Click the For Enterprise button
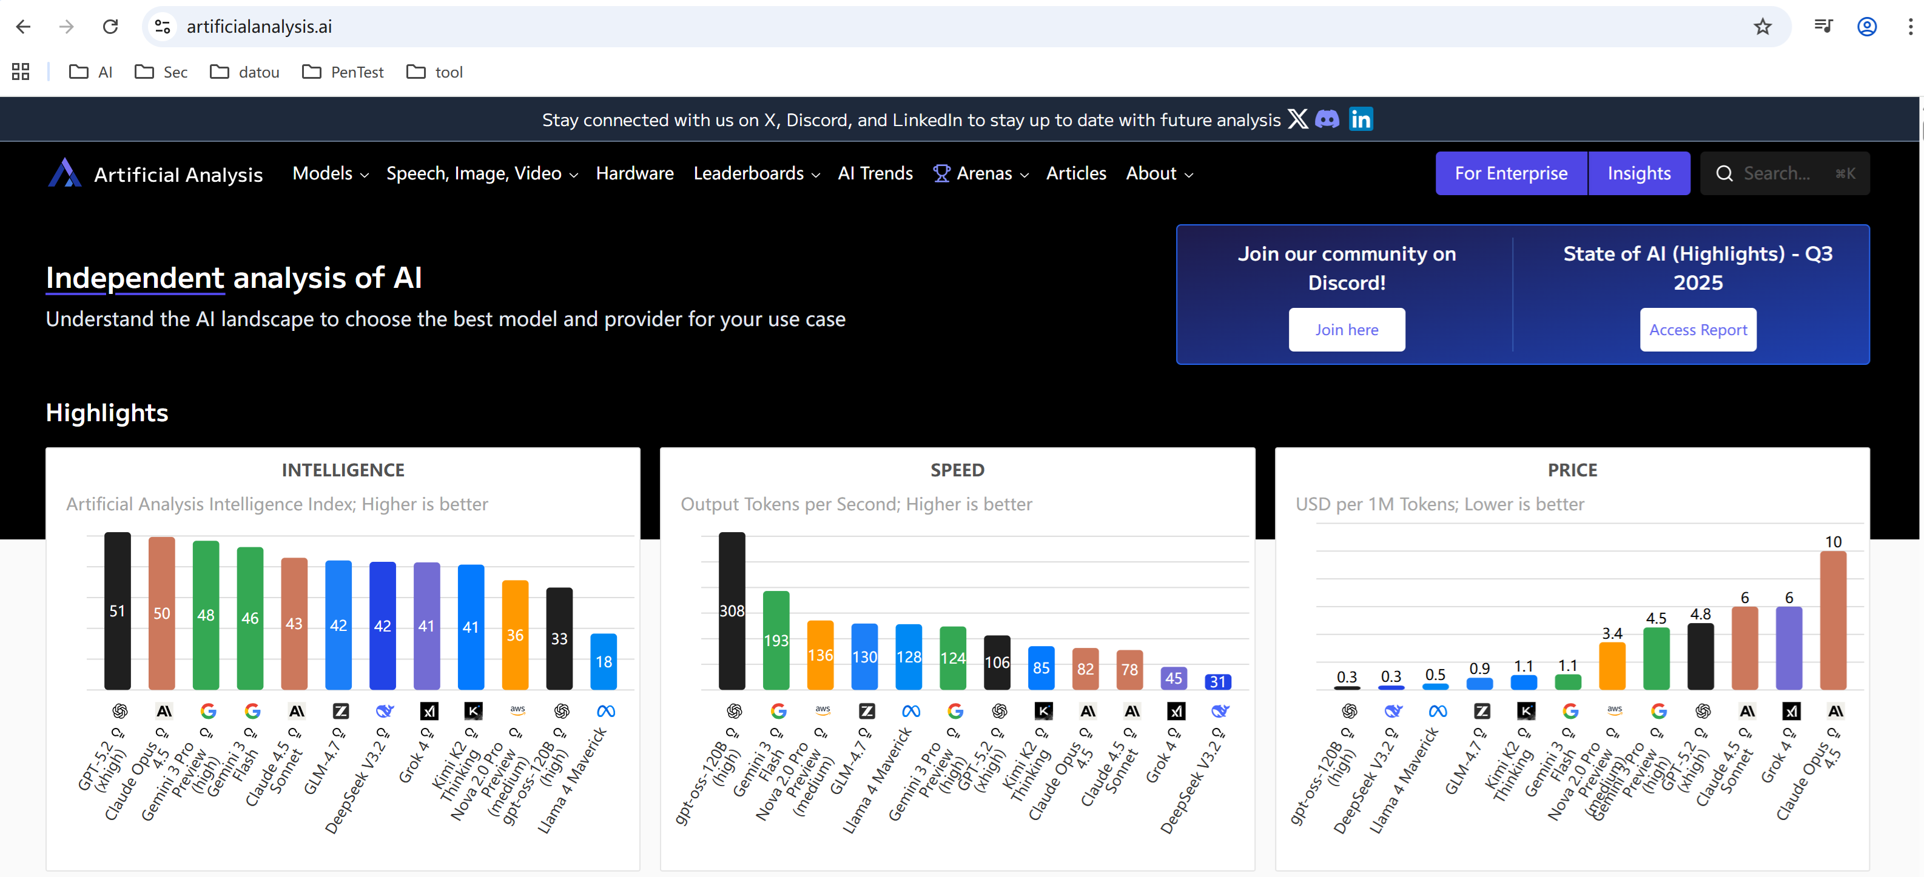The height and width of the screenshot is (877, 1924). click(x=1510, y=174)
